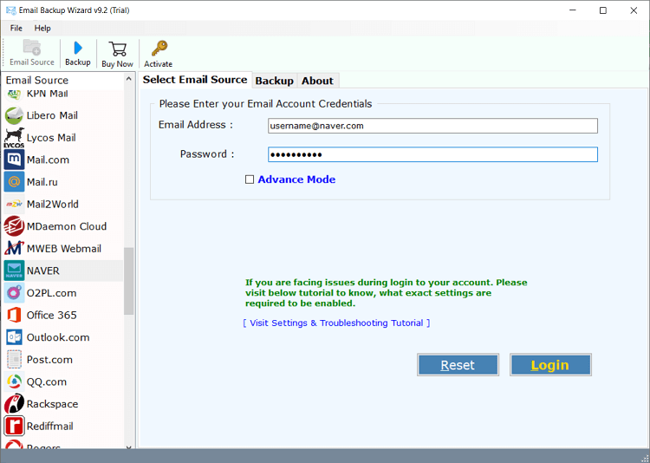Enable the Advance Mode checkbox
Screen dimensions: 650x463
pos(250,179)
